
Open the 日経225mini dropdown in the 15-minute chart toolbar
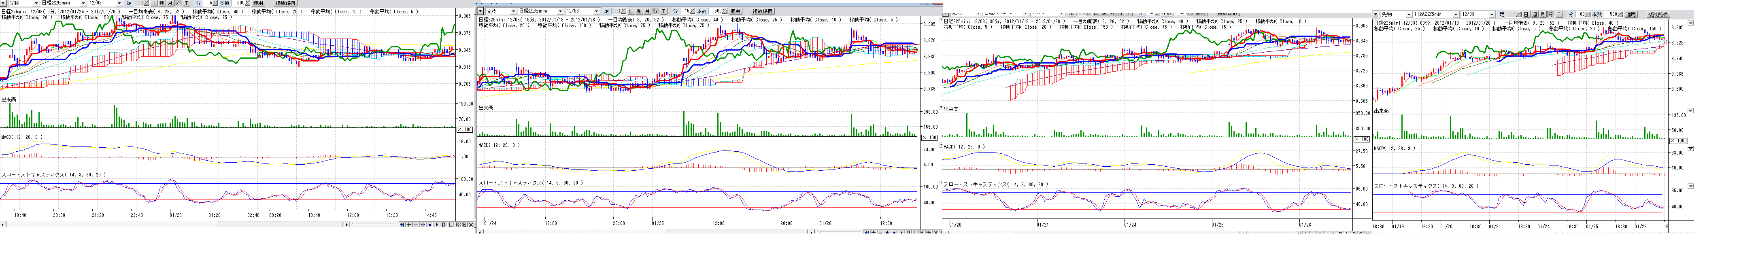coord(560,11)
